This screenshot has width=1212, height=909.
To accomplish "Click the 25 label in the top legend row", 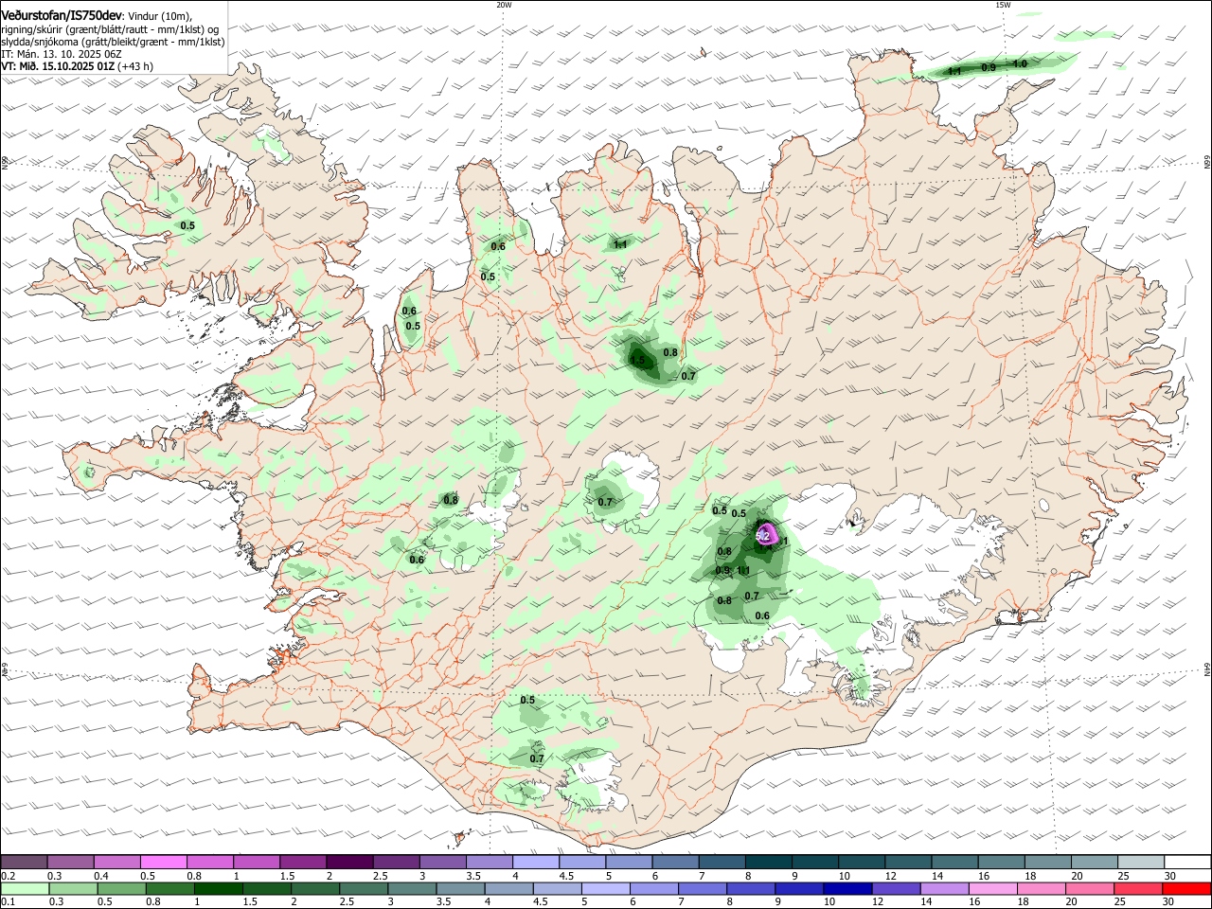I will (1123, 876).
